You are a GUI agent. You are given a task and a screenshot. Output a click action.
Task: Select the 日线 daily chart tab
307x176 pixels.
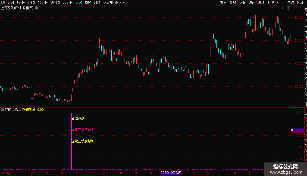pos(79,2)
